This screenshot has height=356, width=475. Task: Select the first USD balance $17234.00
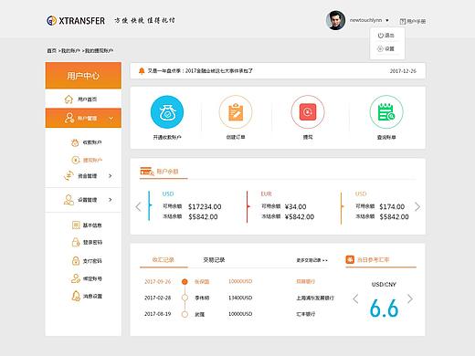coord(205,207)
